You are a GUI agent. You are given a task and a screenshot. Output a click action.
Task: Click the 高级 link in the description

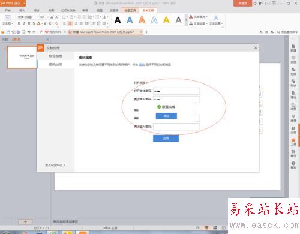click(142, 65)
